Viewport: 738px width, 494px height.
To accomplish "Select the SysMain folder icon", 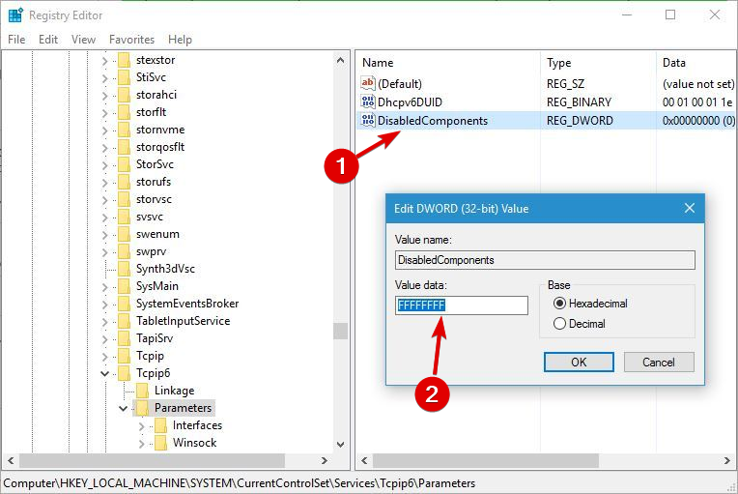I will pos(124,287).
